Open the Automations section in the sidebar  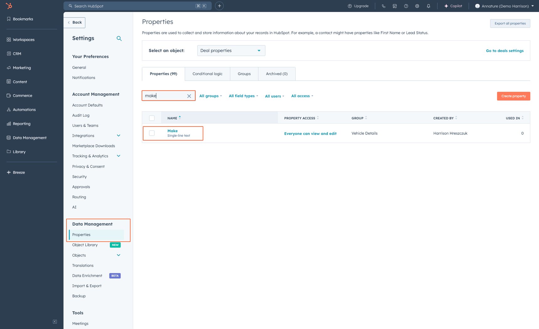pyautogui.click(x=24, y=109)
